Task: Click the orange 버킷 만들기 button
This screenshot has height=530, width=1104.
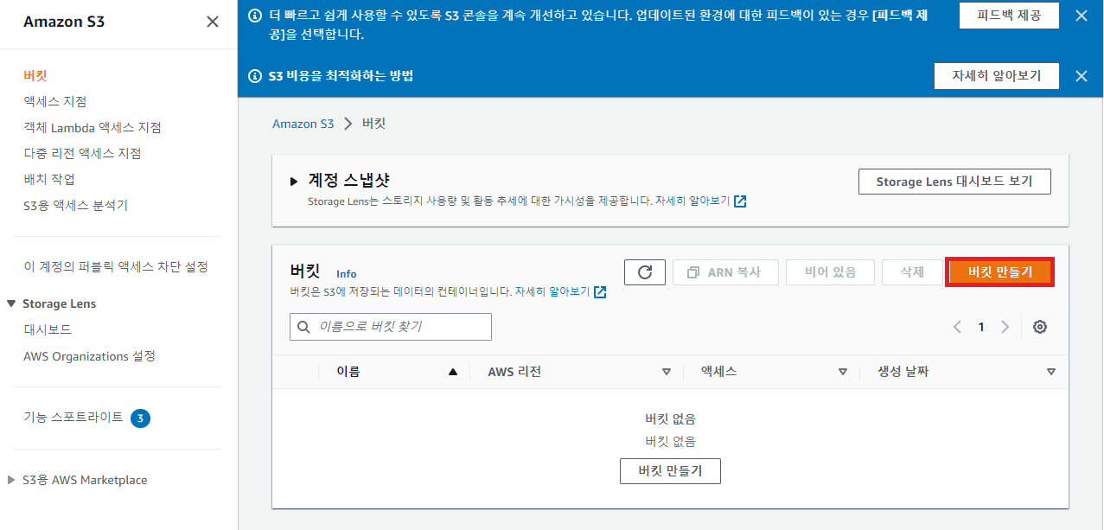Action: [x=1000, y=272]
